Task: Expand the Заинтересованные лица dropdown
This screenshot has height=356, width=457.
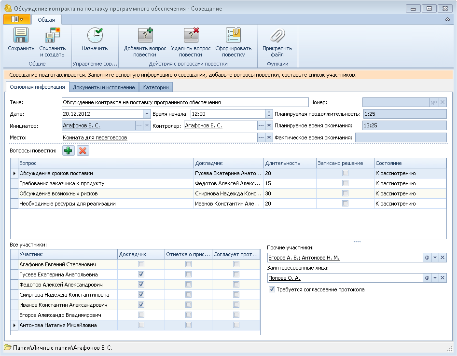Action: pyautogui.click(x=435, y=278)
